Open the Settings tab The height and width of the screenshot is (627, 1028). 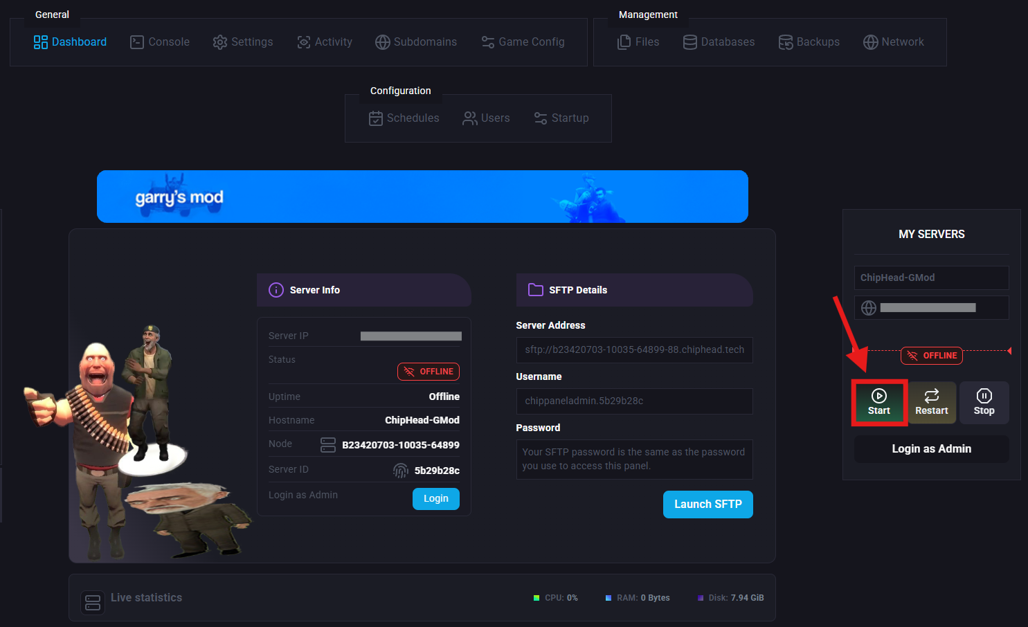[x=243, y=42]
